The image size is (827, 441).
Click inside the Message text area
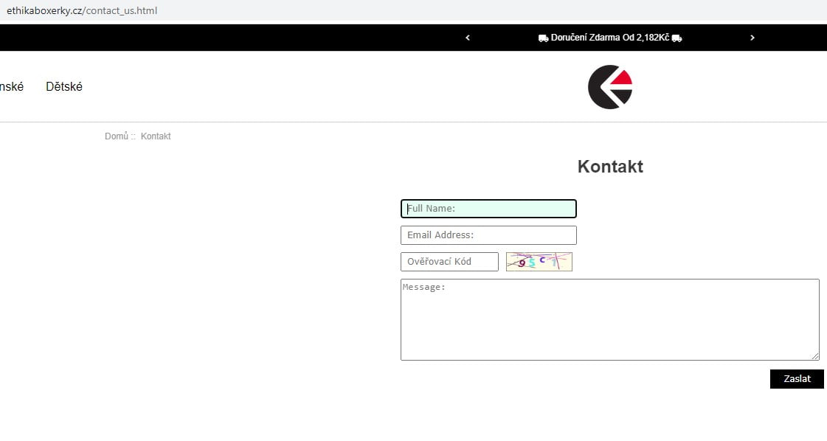(x=609, y=319)
